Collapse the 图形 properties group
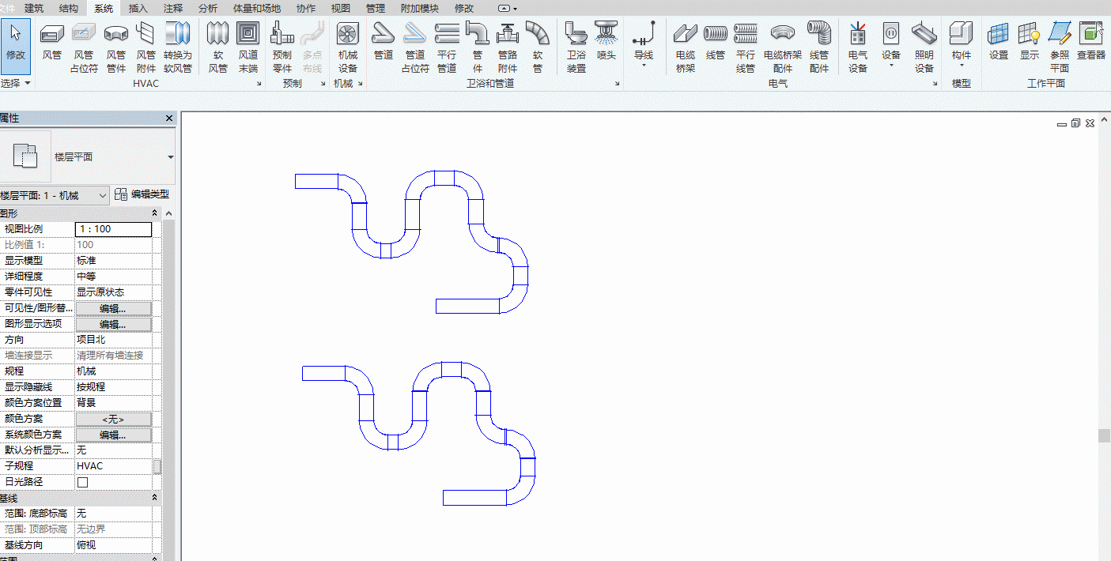 click(x=155, y=213)
